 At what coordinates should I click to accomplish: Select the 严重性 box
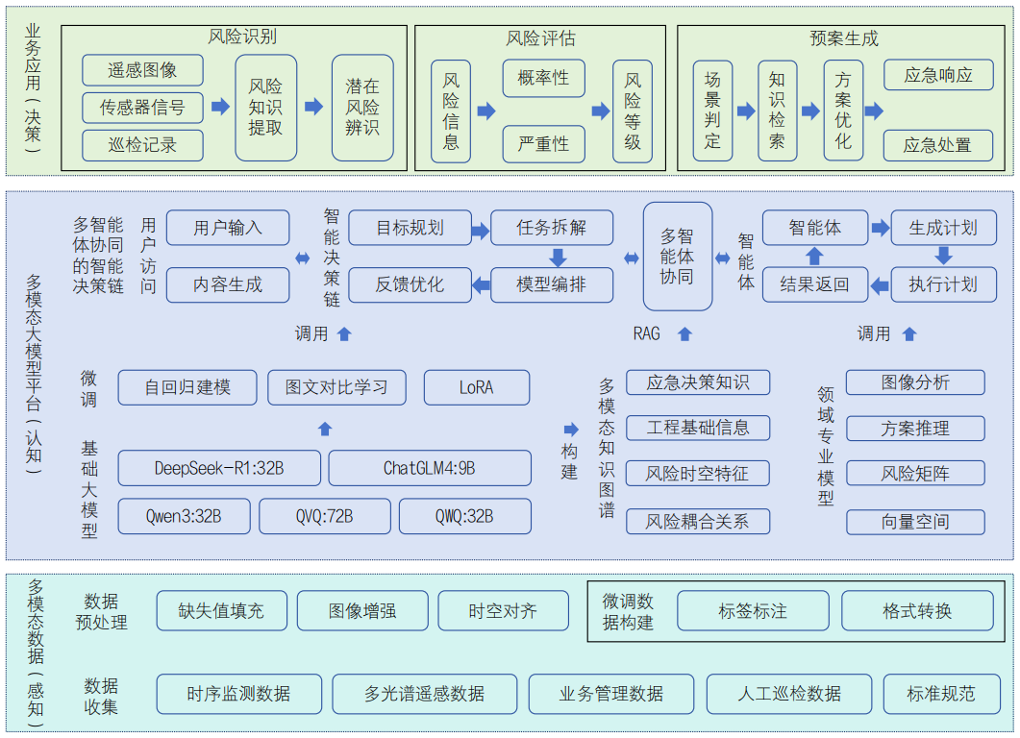tap(543, 144)
